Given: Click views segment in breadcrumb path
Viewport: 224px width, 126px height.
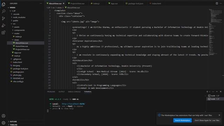Looking at the screenshot, I should point(59,8).
